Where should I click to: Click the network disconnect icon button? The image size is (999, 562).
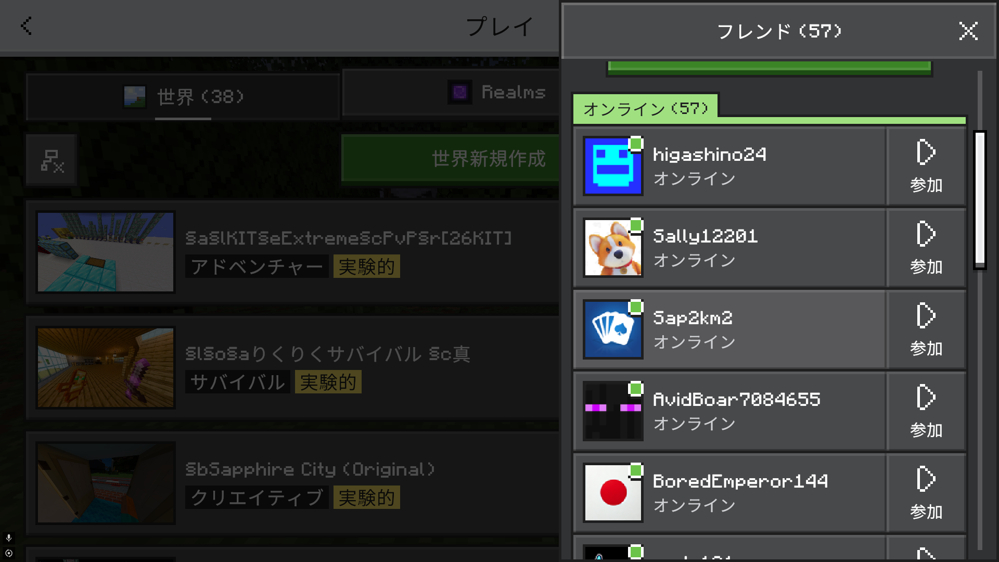pos(52,160)
